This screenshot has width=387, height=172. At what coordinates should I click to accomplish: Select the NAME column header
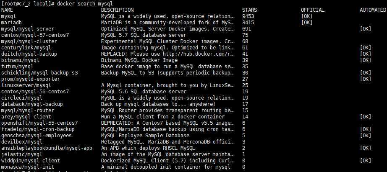coord(7,10)
